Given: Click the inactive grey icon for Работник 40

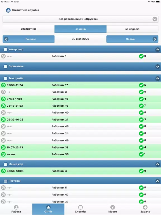Looking at the screenshot, I should pyautogui.click(x=3, y=113).
